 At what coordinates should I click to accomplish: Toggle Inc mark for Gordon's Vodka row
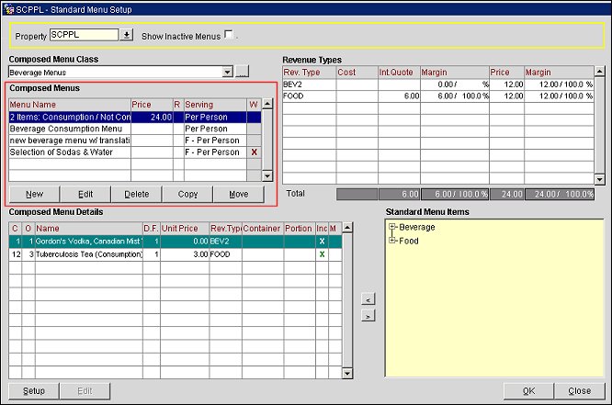[322, 241]
